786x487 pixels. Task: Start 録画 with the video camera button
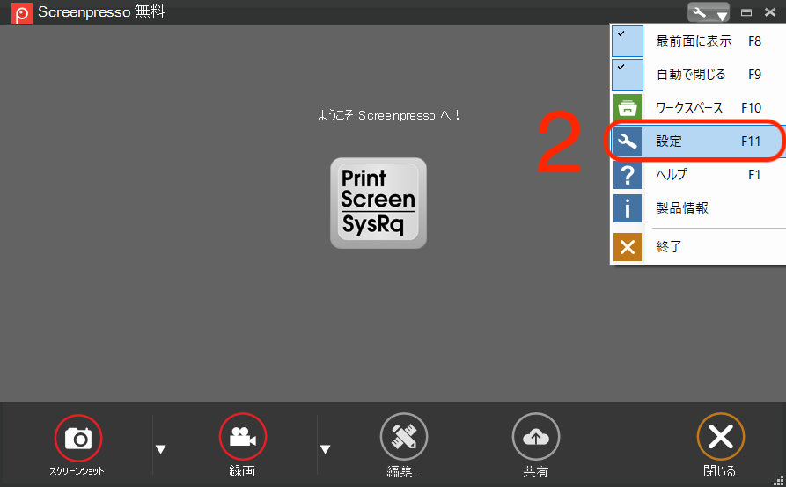243,437
